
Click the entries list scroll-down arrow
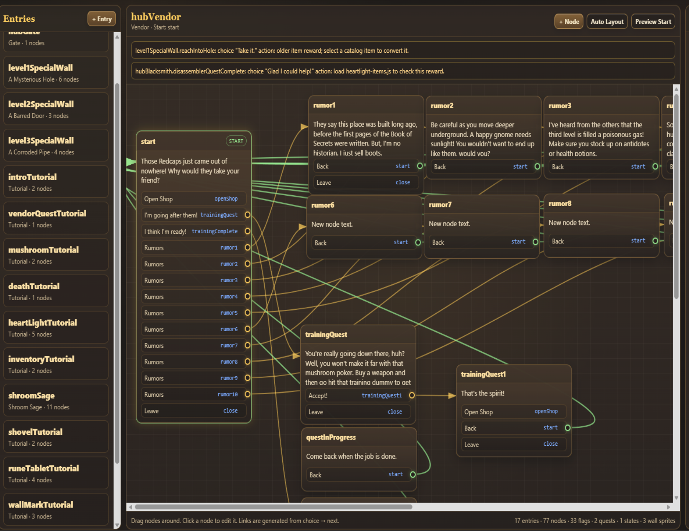pos(117,525)
